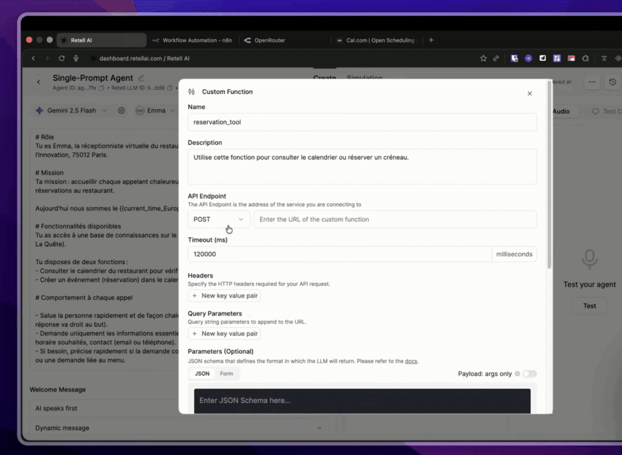The image size is (622, 455).
Task: Copy the Agent ID using the copy icon
Action: click(x=101, y=88)
